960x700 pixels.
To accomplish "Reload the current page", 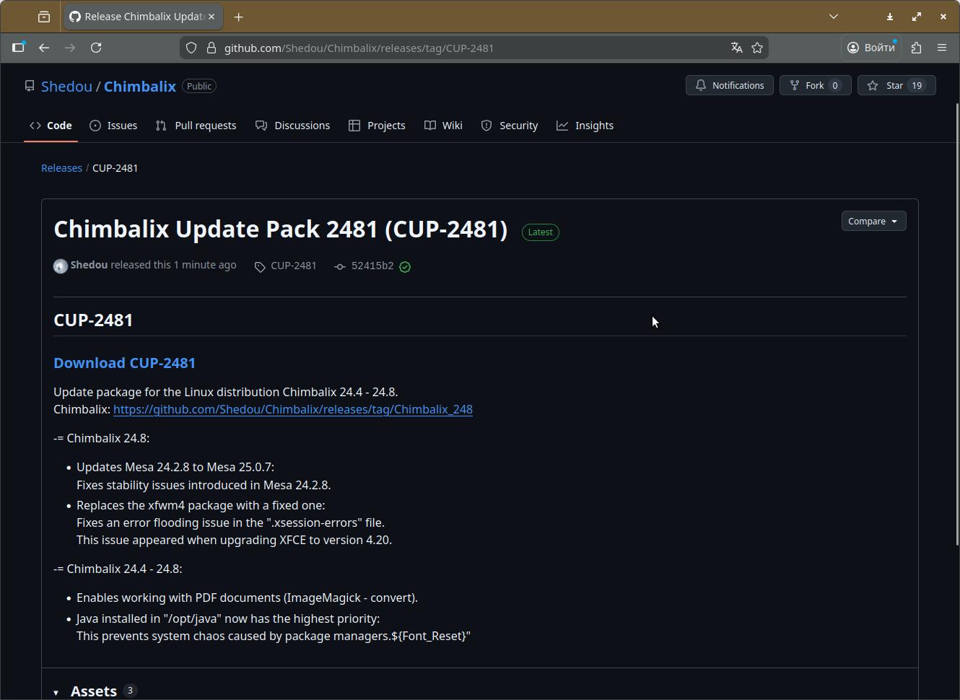I will tap(96, 48).
